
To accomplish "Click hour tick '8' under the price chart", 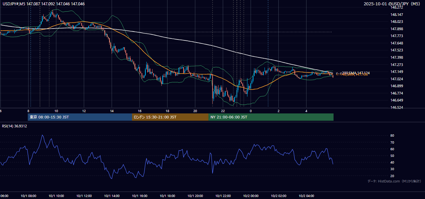I will coord(28,111).
